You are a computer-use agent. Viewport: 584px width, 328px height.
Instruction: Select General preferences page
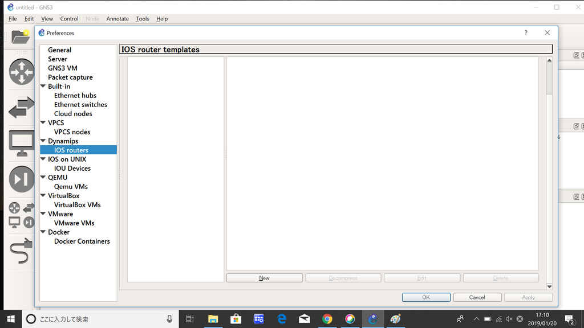(x=59, y=50)
